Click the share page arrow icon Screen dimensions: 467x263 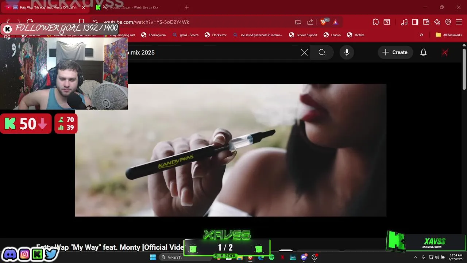click(x=310, y=22)
